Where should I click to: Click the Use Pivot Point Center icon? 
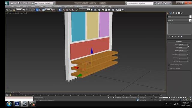pyautogui.click(x=53, y=10)
